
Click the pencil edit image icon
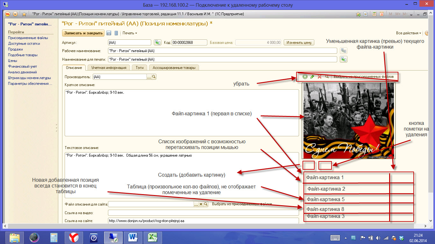click(x=312, y=77)
